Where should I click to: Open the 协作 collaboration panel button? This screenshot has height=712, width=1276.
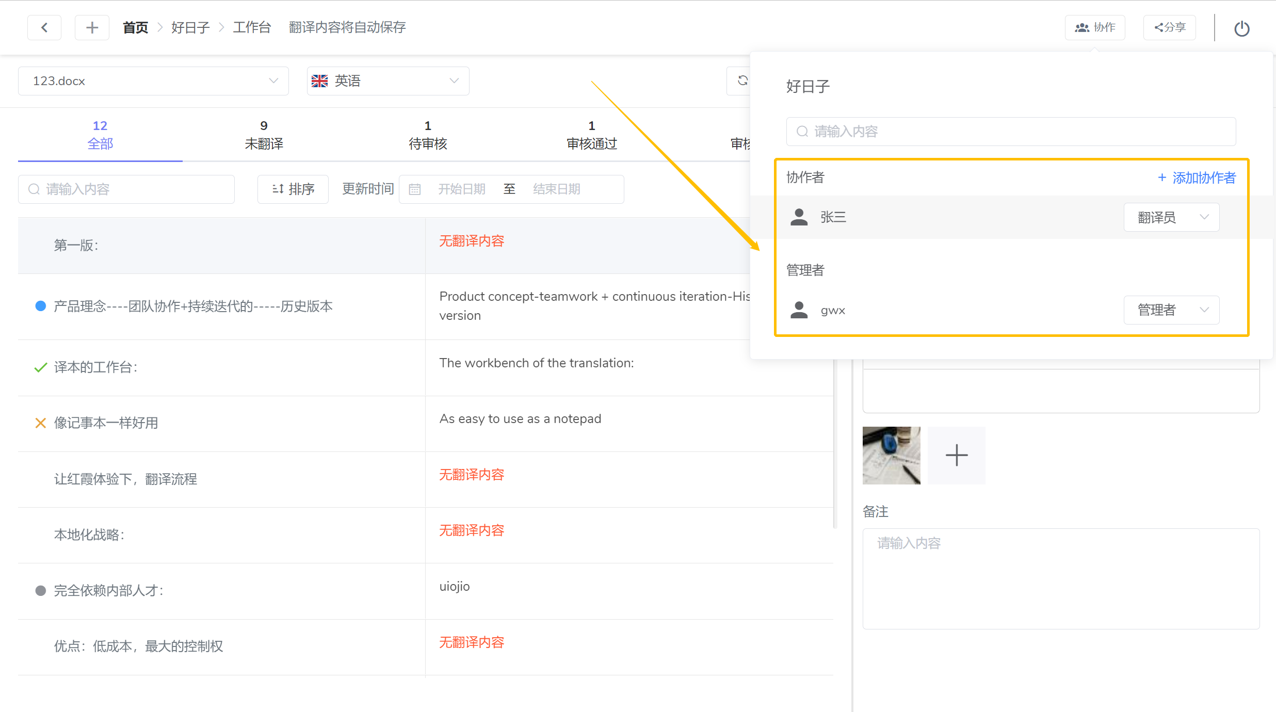[1095, 27]
